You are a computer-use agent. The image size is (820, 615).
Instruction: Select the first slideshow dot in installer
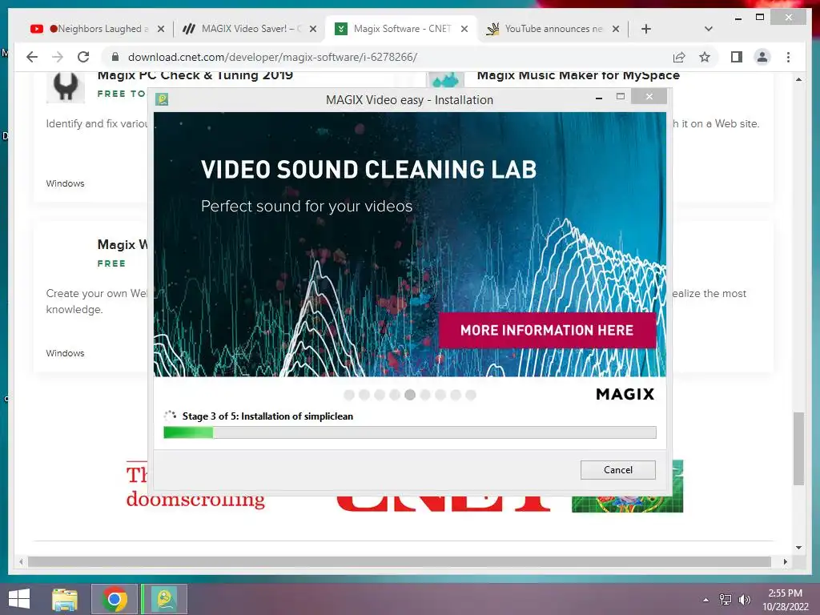(x=349, y=395)
